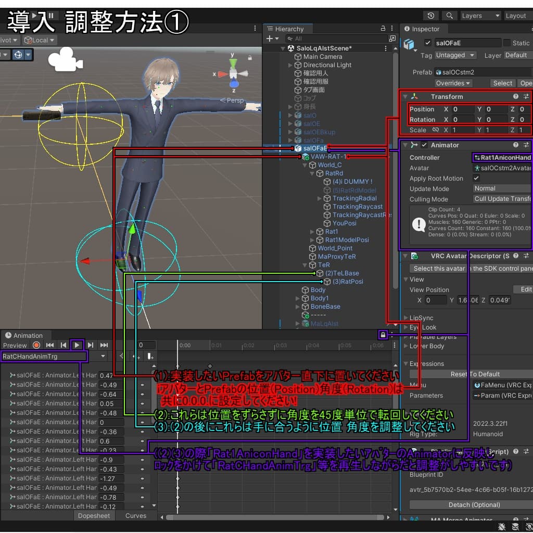
Task: Open Culling Mode dropdown
Action: click(x=503, y=199)
